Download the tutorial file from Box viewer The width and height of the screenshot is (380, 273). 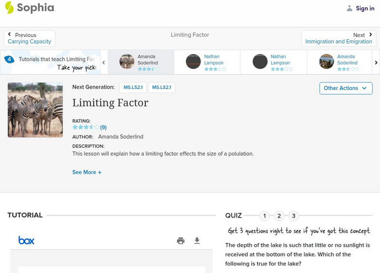click(x=197, y=241)
